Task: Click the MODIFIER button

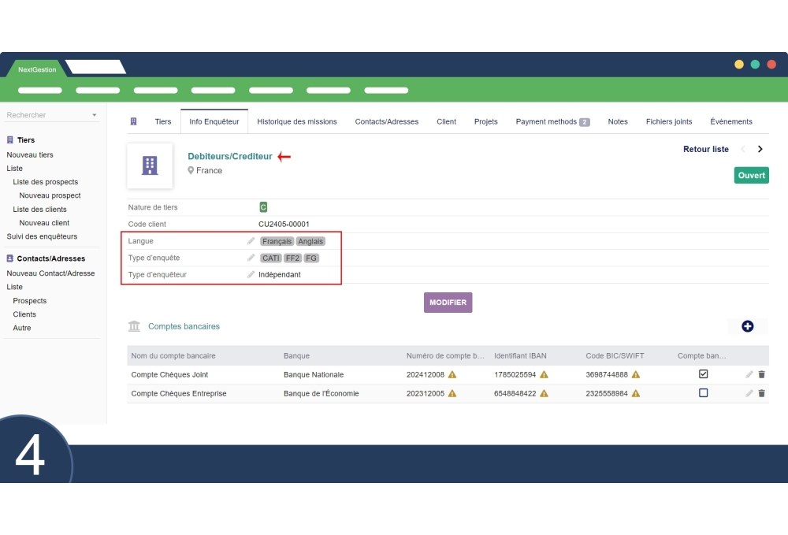Action: 448,303
